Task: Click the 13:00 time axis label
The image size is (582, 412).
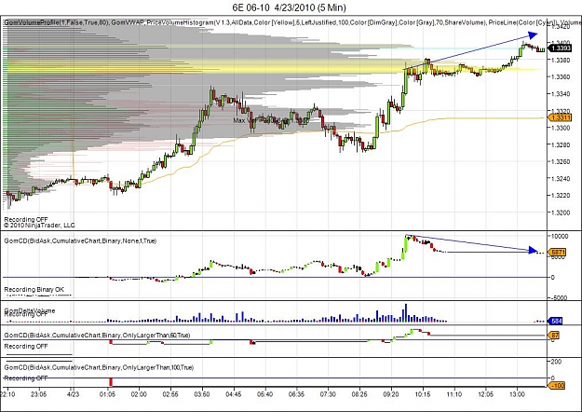Action: 518,394
